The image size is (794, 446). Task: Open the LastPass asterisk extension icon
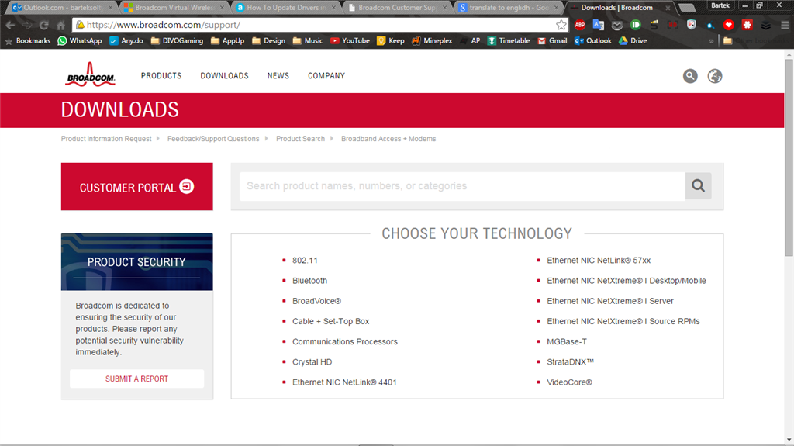point(747,25)
